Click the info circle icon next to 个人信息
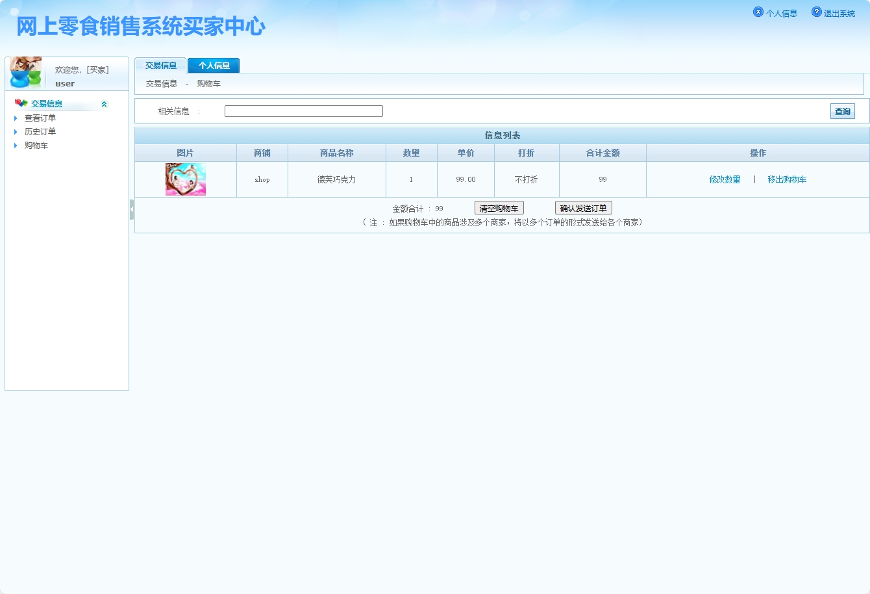870x594 pixels. 758,12
